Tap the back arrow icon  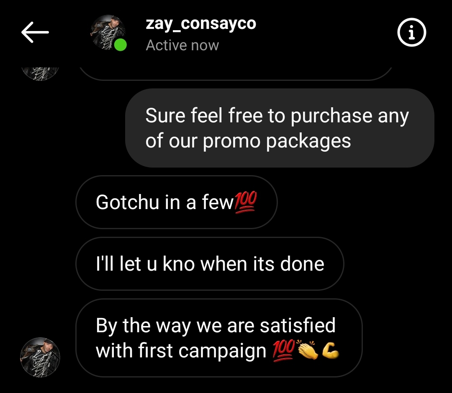[x=35, y=32]
